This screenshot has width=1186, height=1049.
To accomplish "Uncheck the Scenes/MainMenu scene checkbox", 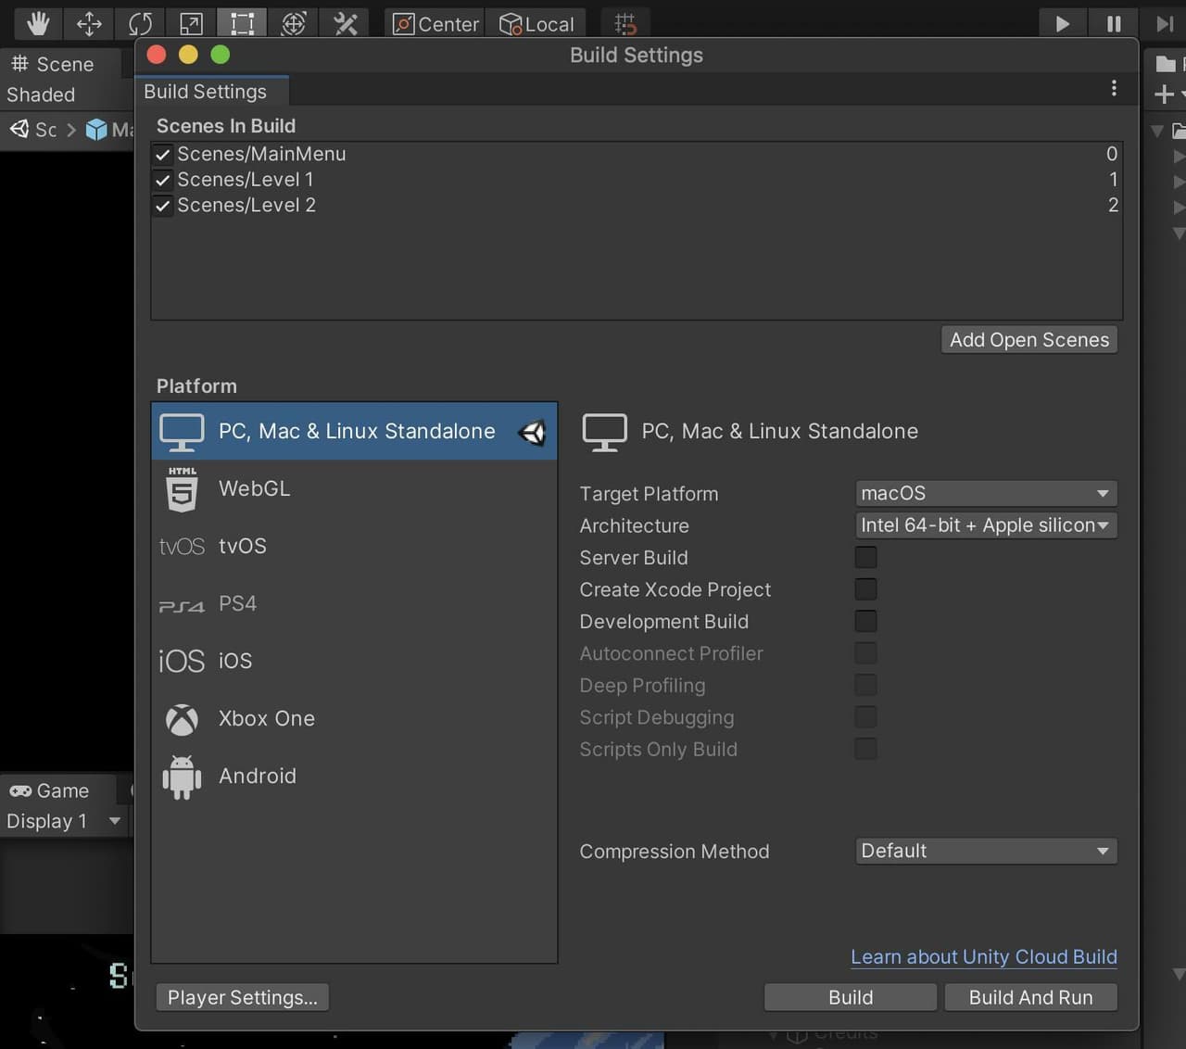I will 163,155.
